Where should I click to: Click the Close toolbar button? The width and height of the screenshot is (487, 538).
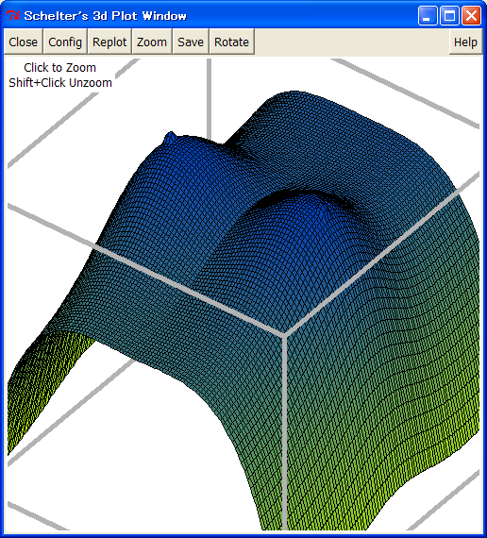(x=23, y=42)
